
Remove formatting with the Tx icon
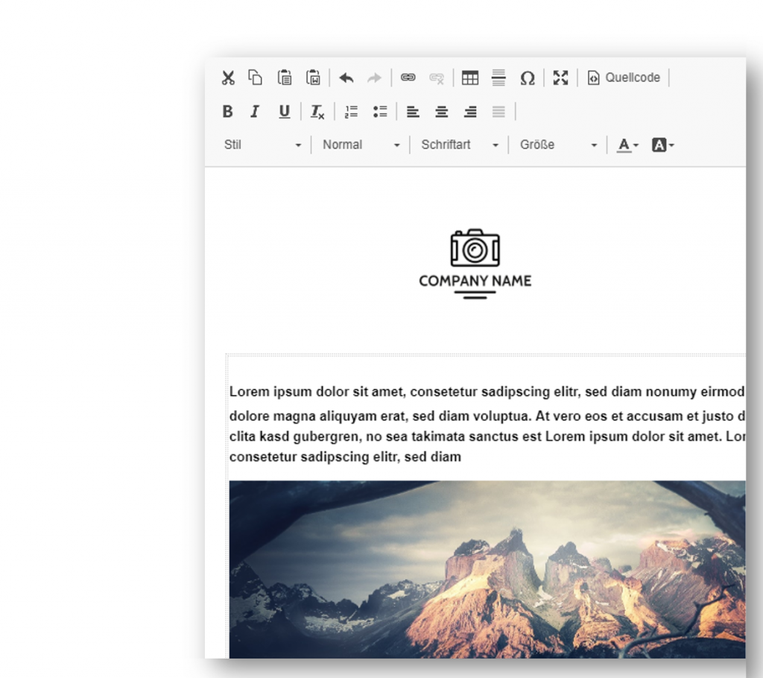tap(317, 112)
